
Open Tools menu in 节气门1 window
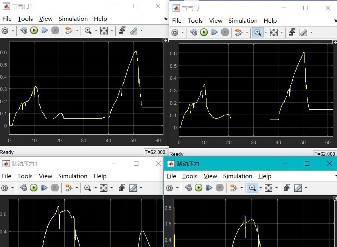click(x=25, y=19)
